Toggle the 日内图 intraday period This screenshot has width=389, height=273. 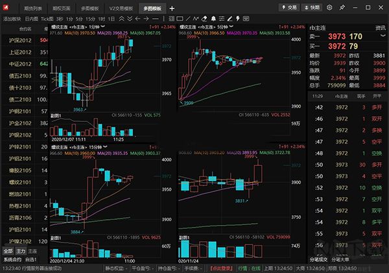(32, 19)
